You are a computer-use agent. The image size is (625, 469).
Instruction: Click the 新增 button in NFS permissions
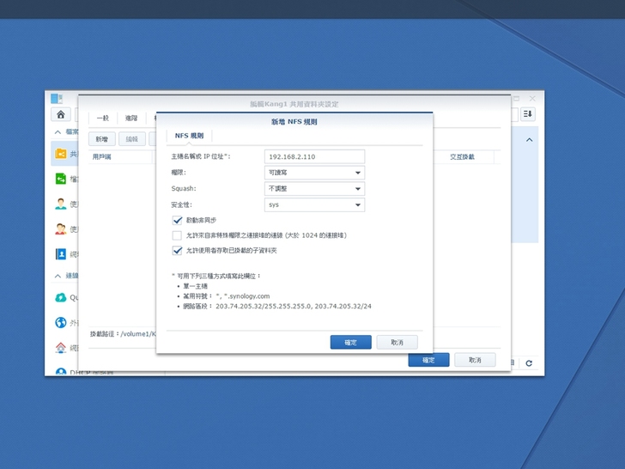pyautogui.click(x=102, y=139)
